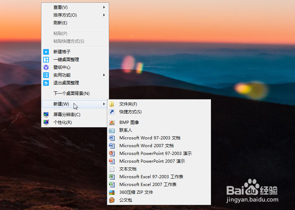
Task: Click the 实用功能 list icon
Action: point(46,75)
